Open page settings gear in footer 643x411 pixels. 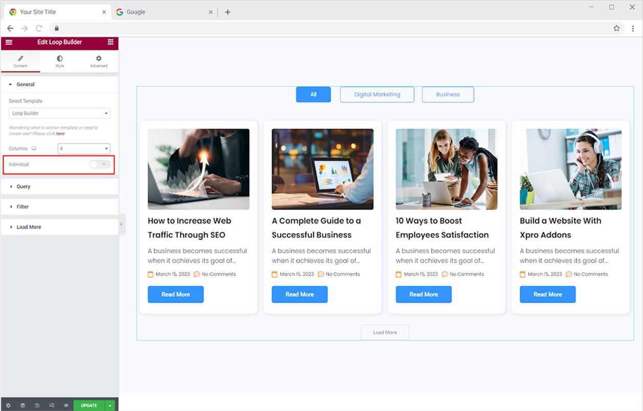[8, 405]
